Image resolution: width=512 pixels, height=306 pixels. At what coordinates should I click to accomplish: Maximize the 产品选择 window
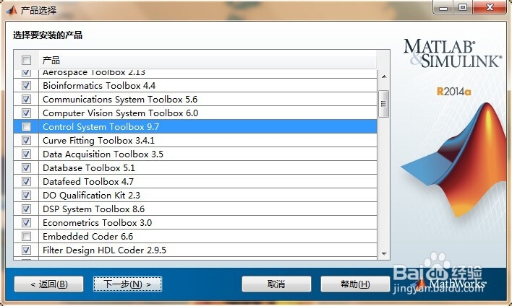coord(463,7)
